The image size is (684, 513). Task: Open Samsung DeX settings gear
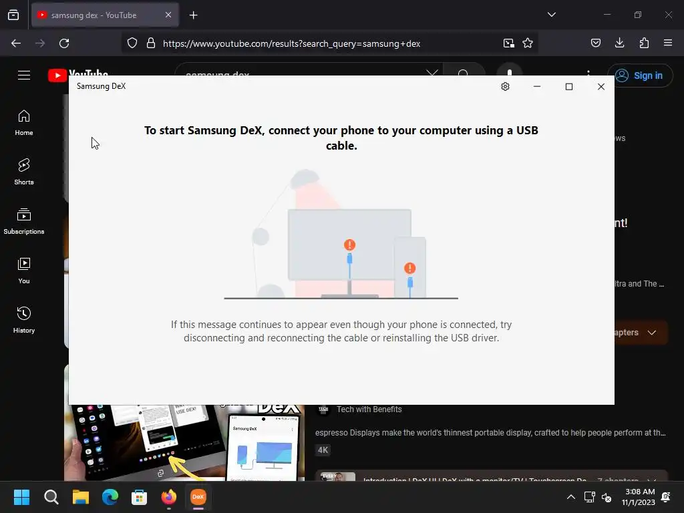tap(505, 86)
